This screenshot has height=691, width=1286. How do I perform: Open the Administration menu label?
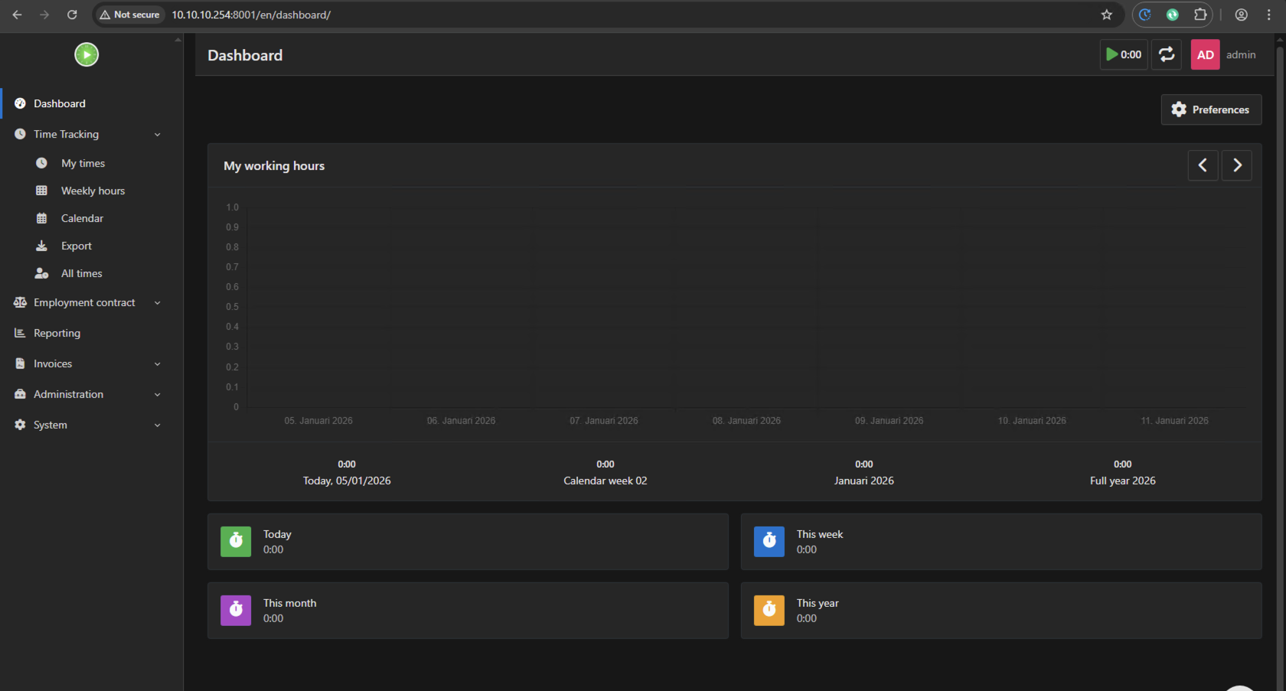tap(68, 394)
